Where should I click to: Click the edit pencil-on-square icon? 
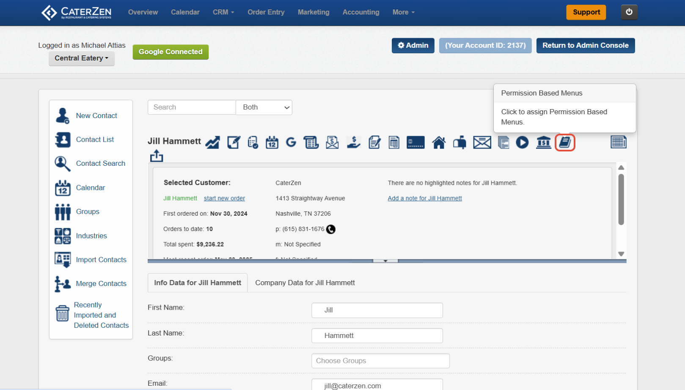click(234, 143)
